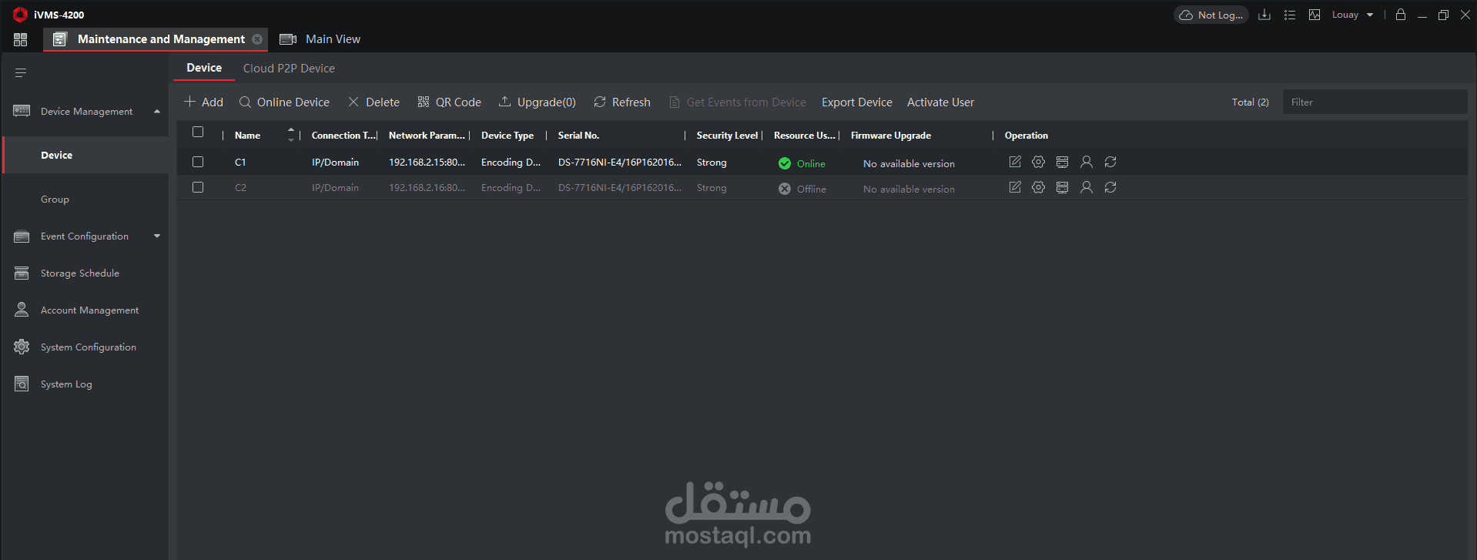
Task: Click the serial number in the C1 row
Action: 620,163
